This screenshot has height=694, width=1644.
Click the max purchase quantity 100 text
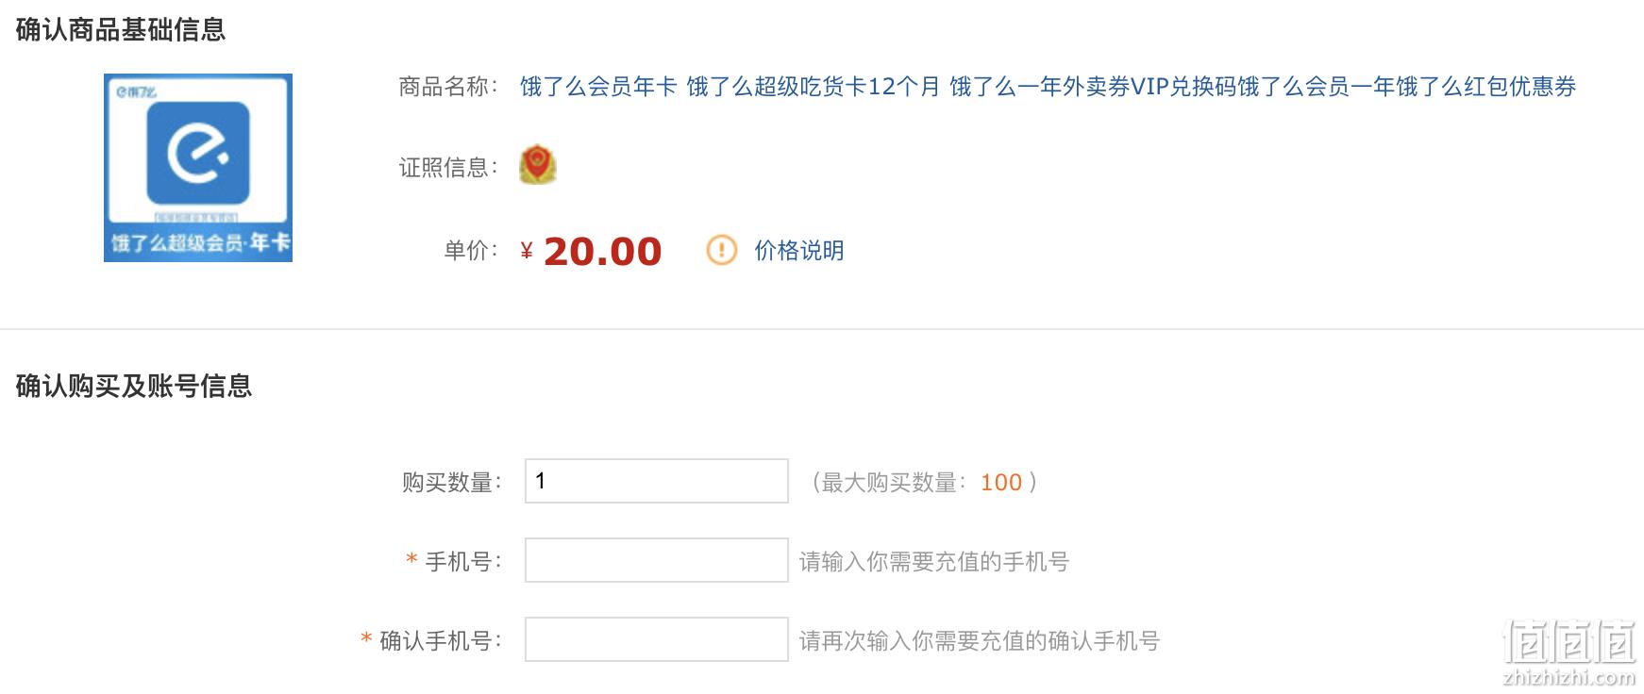(1001, 482)
